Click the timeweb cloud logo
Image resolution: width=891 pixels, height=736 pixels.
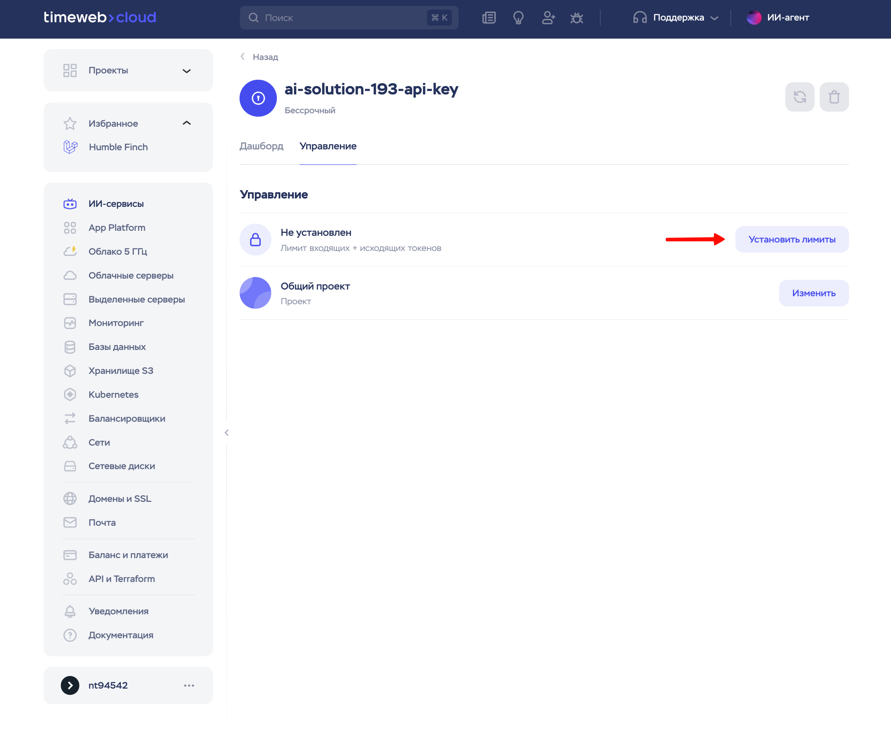[100, 17]
